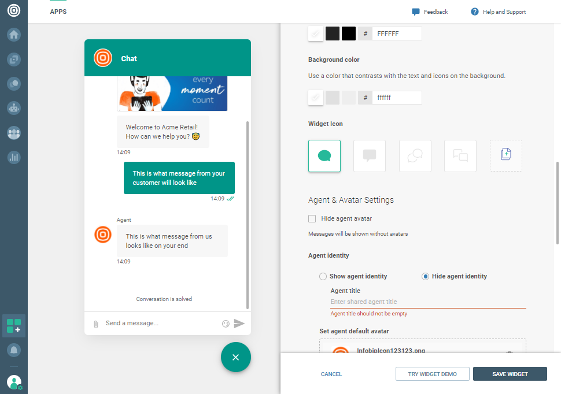Upload a custom widget icon file
The height and width of the screenshot is (394, 561).
point(506,156)
